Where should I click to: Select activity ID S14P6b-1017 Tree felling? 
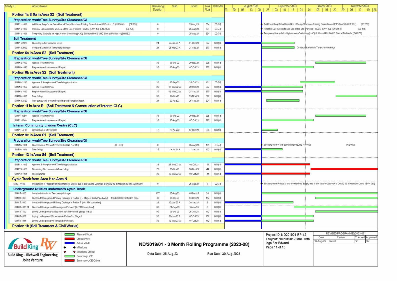(21, 96)
